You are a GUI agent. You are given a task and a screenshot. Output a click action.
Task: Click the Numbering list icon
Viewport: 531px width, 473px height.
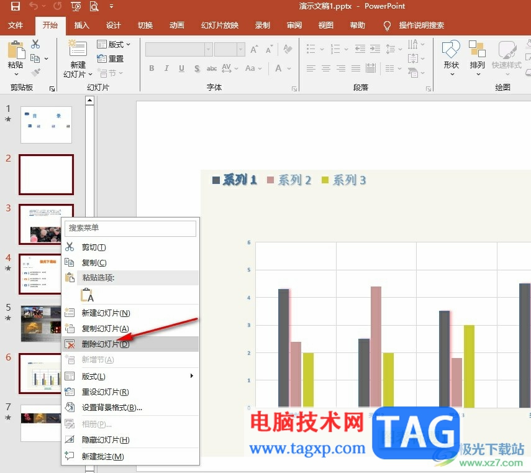[x=335, y=49]
